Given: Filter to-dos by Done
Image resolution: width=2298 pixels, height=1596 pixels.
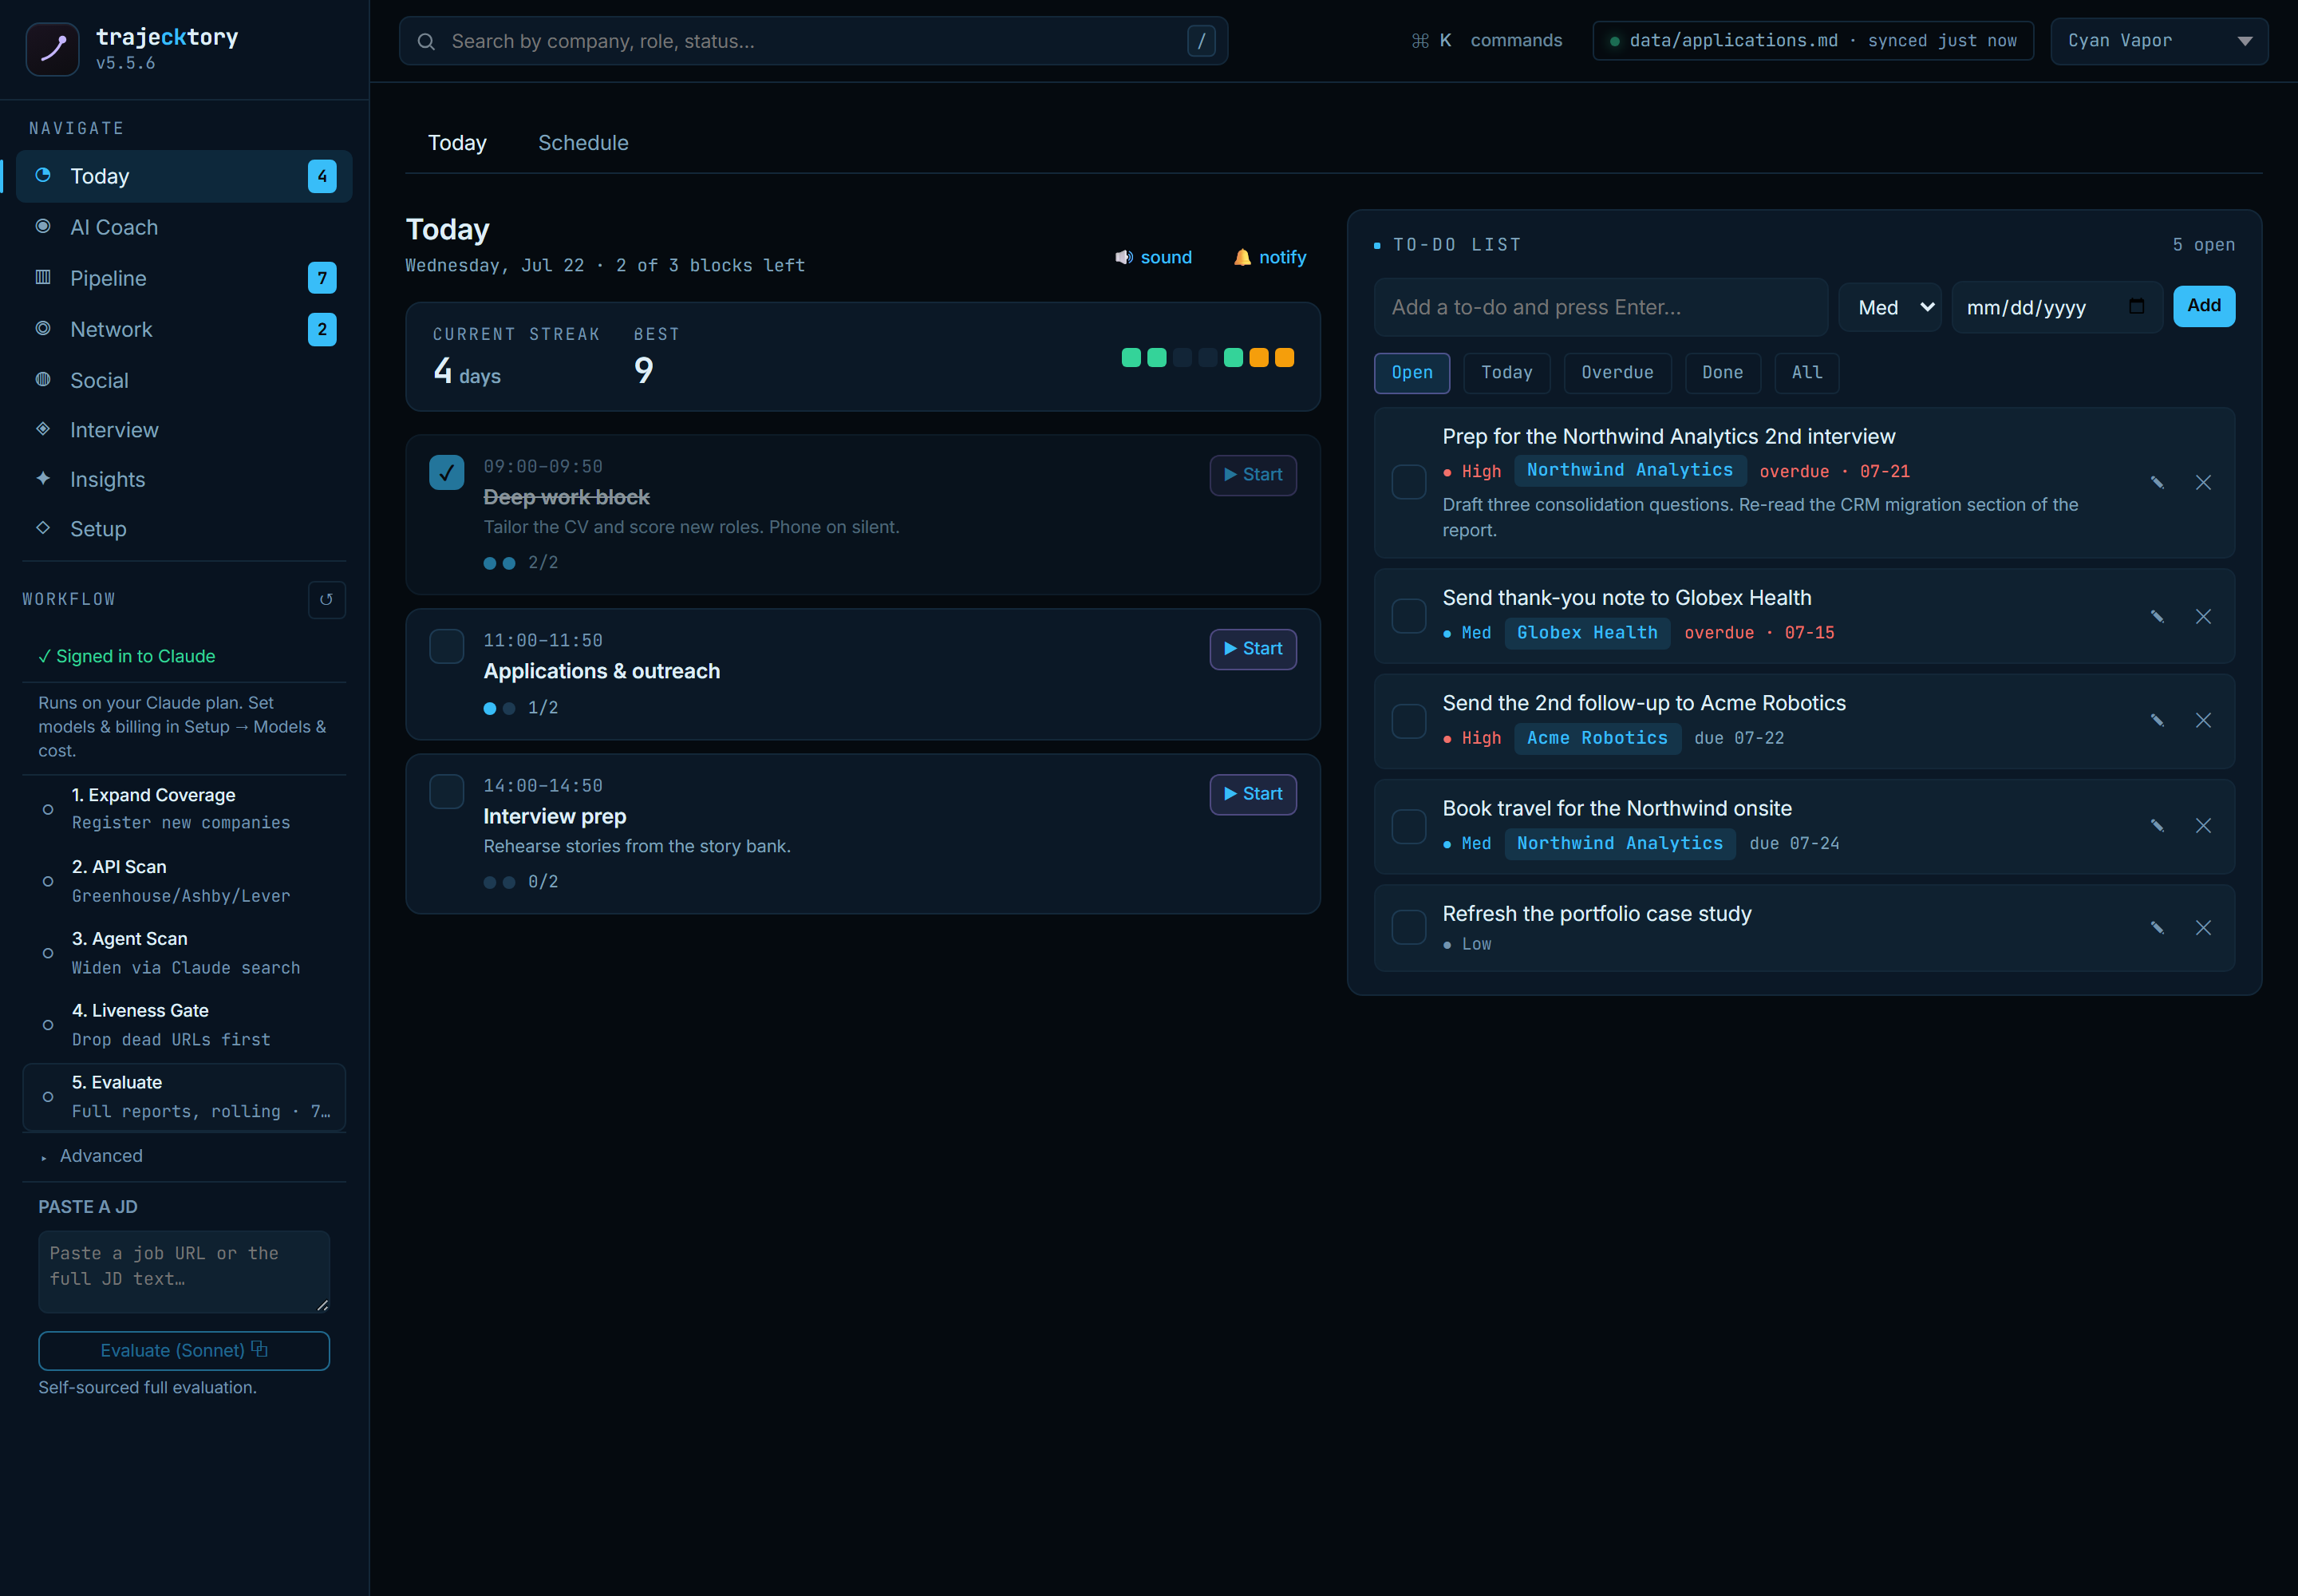Looking at the screenshot, I should click(x=1722, y=373).
